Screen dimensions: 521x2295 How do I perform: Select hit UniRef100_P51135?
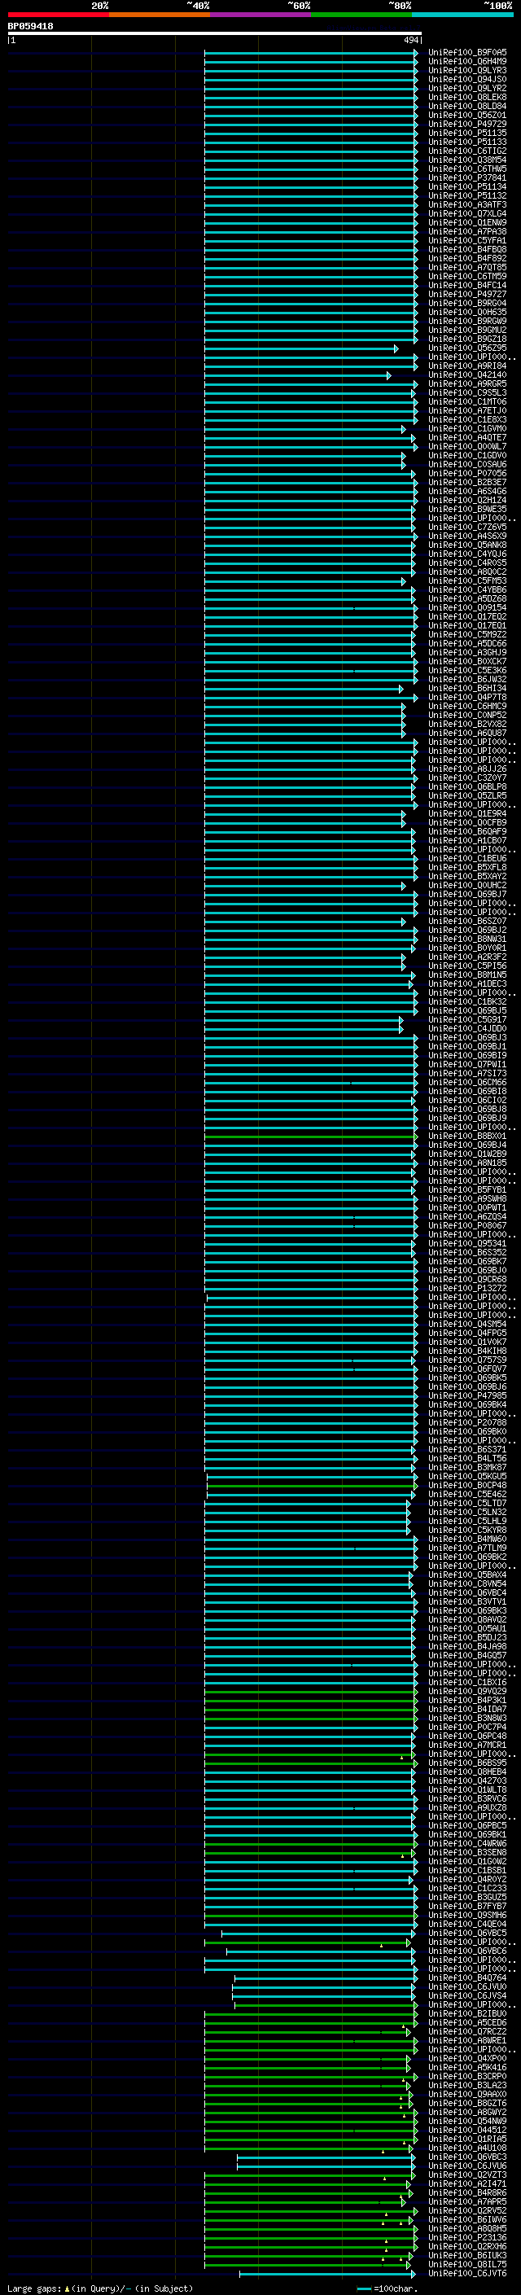466,133
